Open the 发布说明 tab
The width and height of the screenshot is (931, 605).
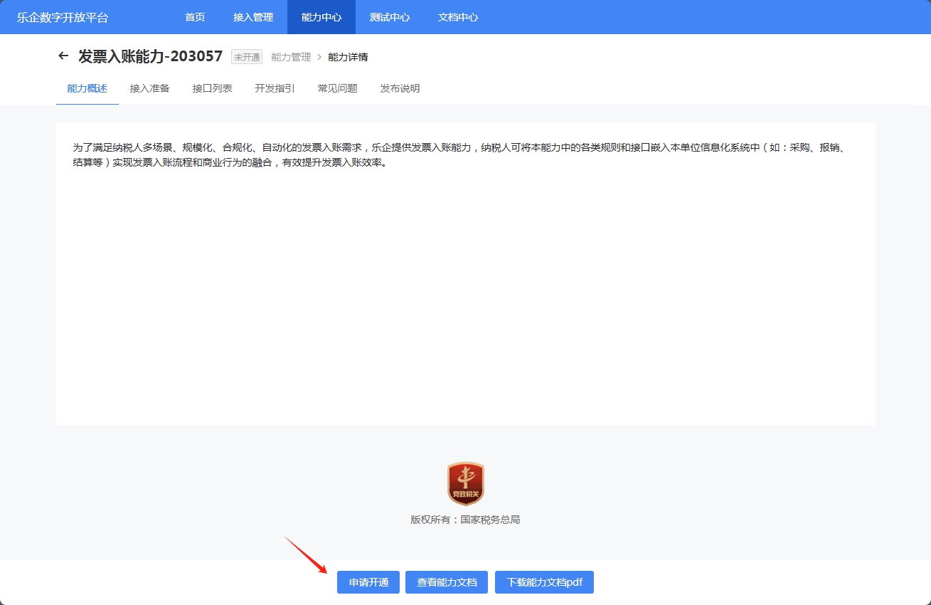[400, 88]
